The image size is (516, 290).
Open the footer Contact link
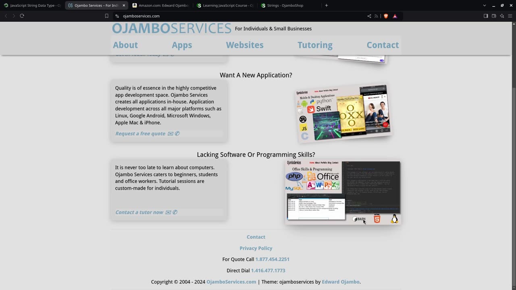pos(256,237)
